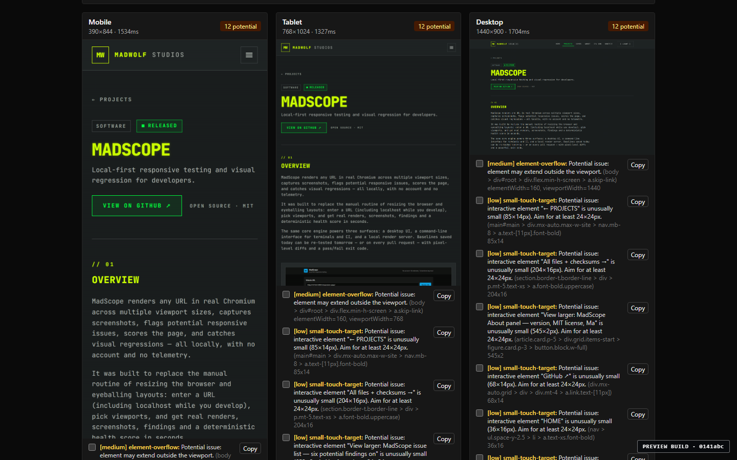The width and height of the screenshot is (737, 460).
Task: Click the "PREVIEW BUILD · 0141abc" badge
Action: (683, 446)
